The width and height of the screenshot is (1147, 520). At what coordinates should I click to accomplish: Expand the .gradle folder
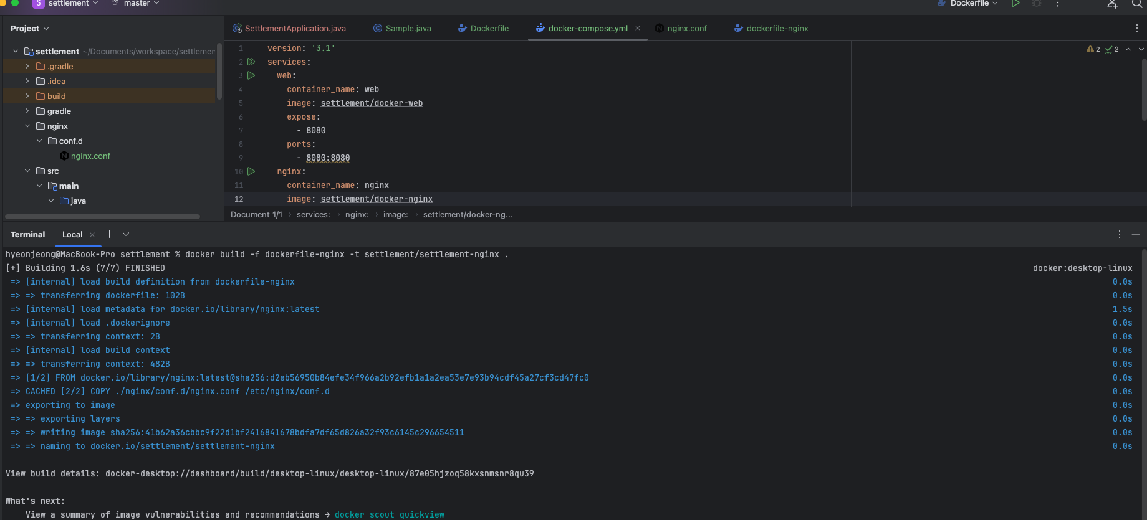[x=27, y=66]
